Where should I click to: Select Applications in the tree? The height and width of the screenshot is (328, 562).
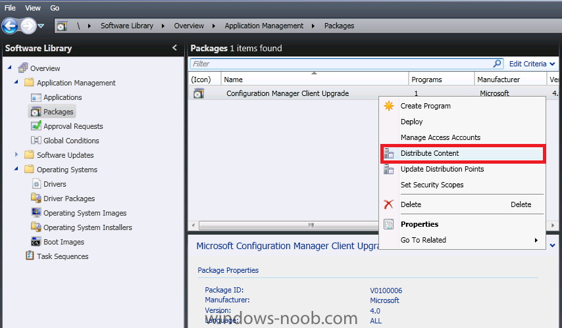click(x=63, y=97)
